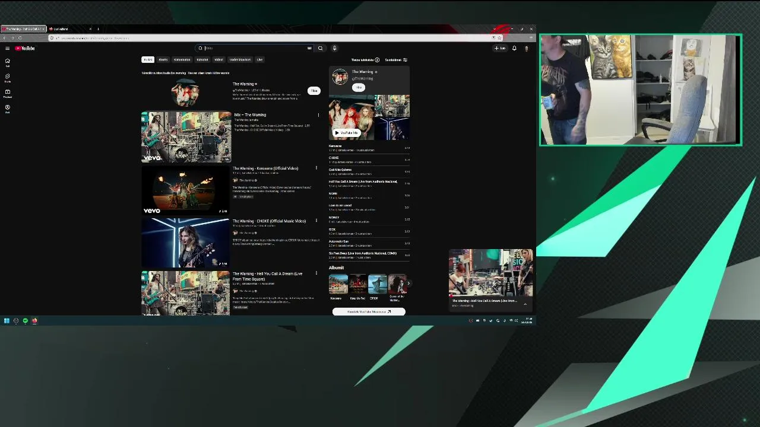Open the on-screen keyboard icon in search
The width and height of the screenshot is (760, 427).
(x=309, y=48)
